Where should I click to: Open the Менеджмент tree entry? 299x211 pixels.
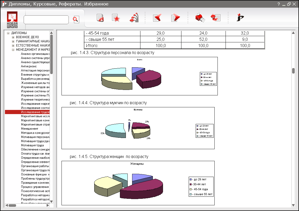click(30, 129)
